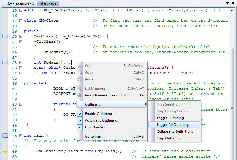
Task: Click the disabled Hide Selection entry
Action: tap(174, 104)
